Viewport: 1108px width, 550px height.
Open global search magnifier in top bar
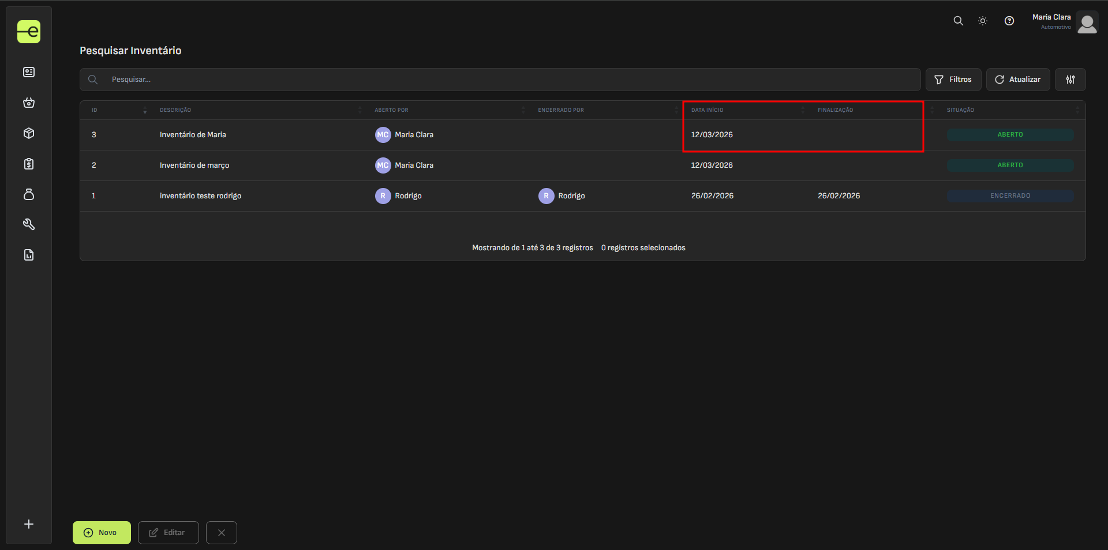pyautogui.click(x=958, y=21)
